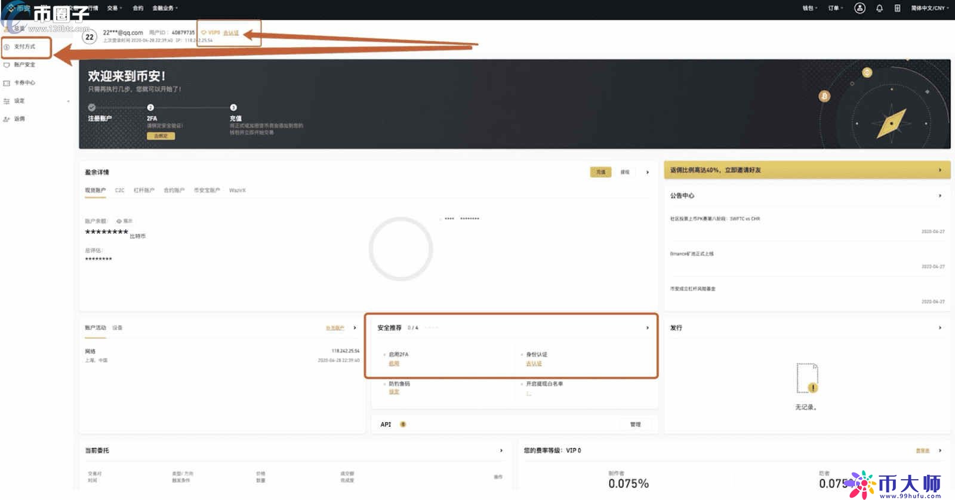Click the notification bell icon

tap(879, 8)
